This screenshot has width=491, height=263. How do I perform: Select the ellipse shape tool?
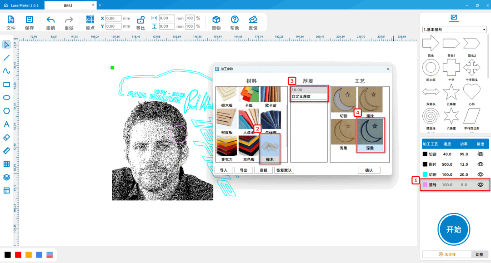tap(7, 97)
